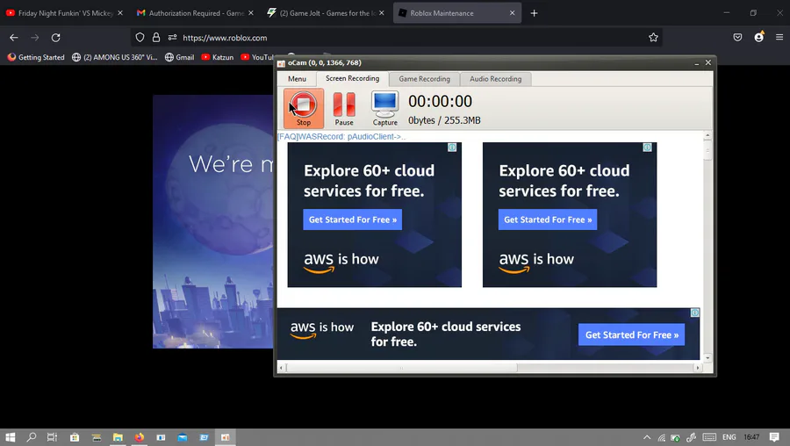
Task: Open the network Wi-Fi tray icon
Action: (x=662, y=437)
